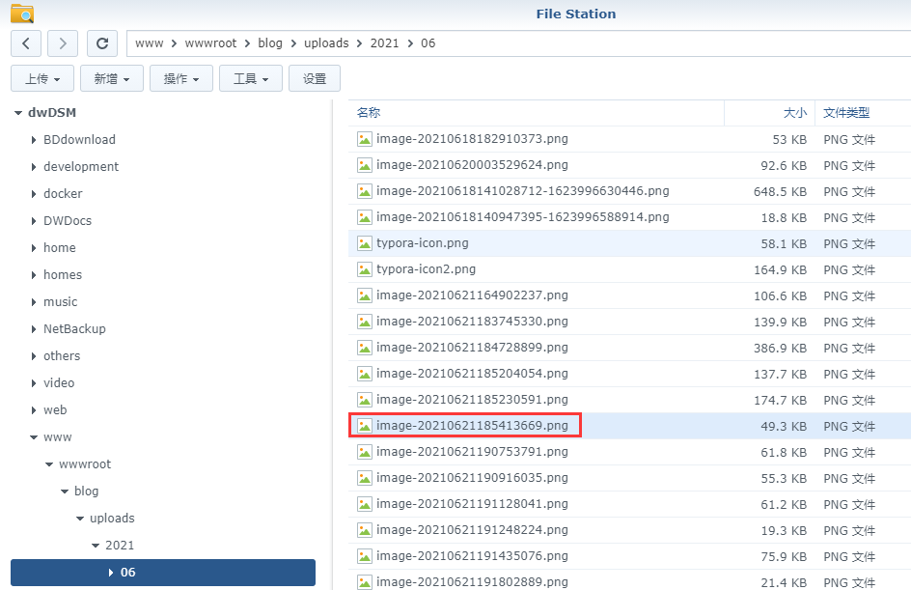
Task: Click the 18.8 KB size cell
Action: pyautogui.click(x=784, y=218)
